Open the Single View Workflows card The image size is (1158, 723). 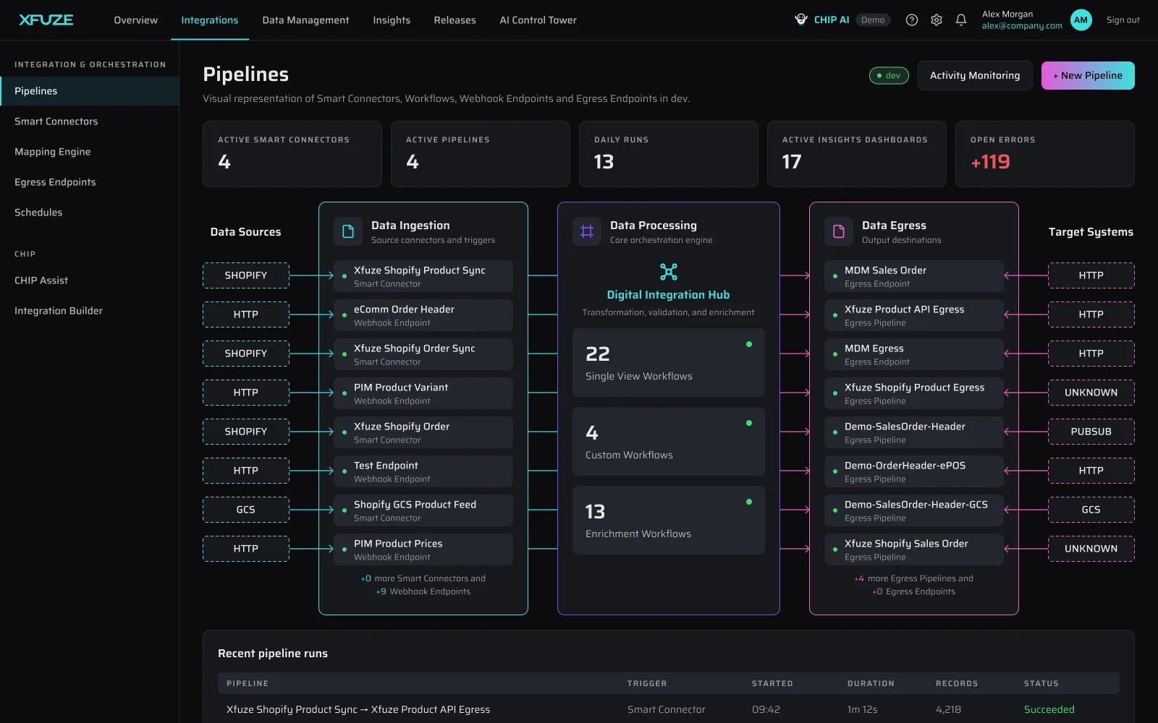click(669, 363)
